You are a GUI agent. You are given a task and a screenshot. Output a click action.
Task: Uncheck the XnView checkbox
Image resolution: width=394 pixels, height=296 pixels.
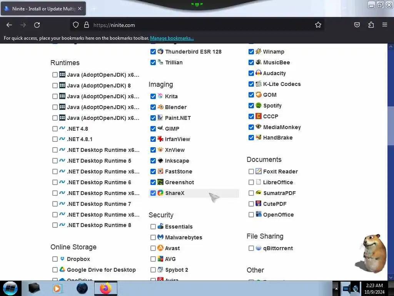click(153, 150)
